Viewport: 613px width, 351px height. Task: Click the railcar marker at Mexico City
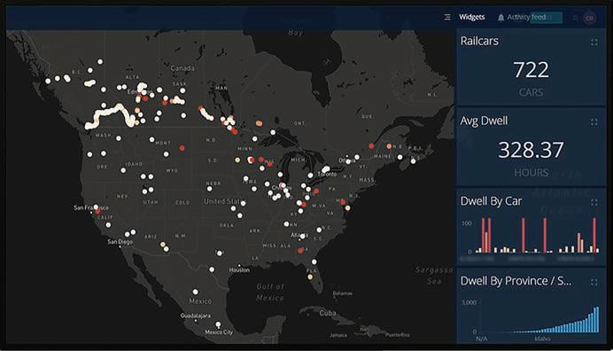point(218,324)
